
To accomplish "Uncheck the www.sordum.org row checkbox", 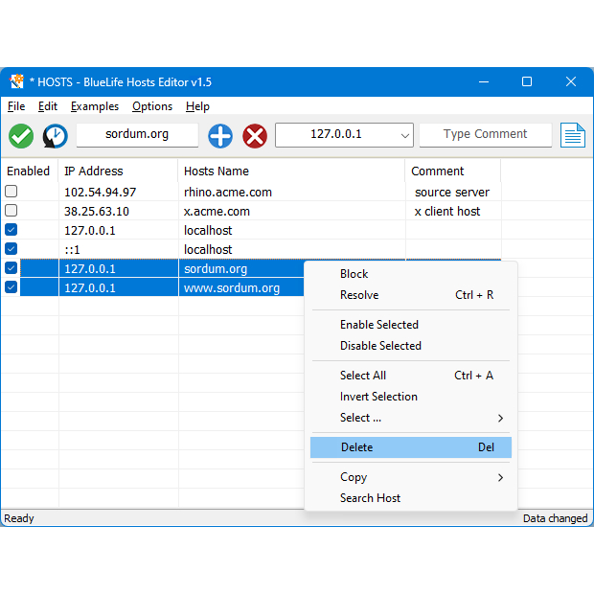I will (x=11, y=287).
